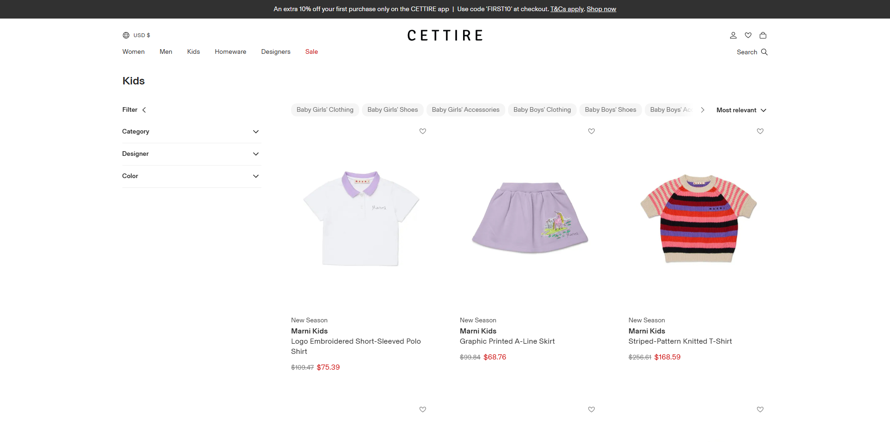Open the Sale menu item
Screen dimensions: 890x442
pyautogui.click(x=311, y=51)
